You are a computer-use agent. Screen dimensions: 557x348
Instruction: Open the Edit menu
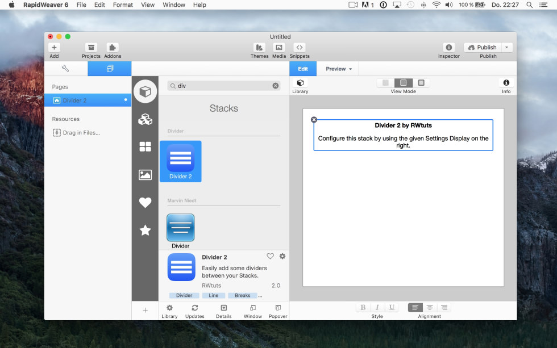[99, 5]
